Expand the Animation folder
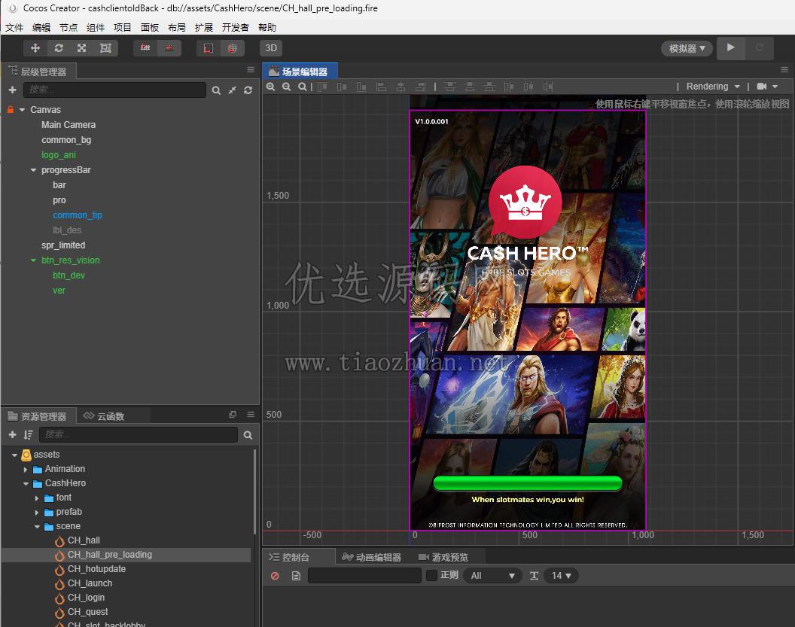The height and width of the screenshot is (627, 795). coord(26,470)
